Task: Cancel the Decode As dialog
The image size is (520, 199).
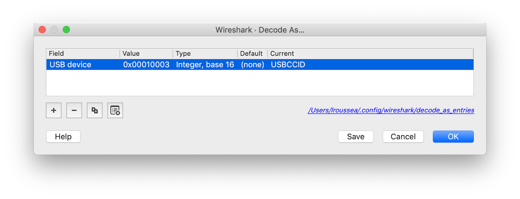Action: (403, 136)
